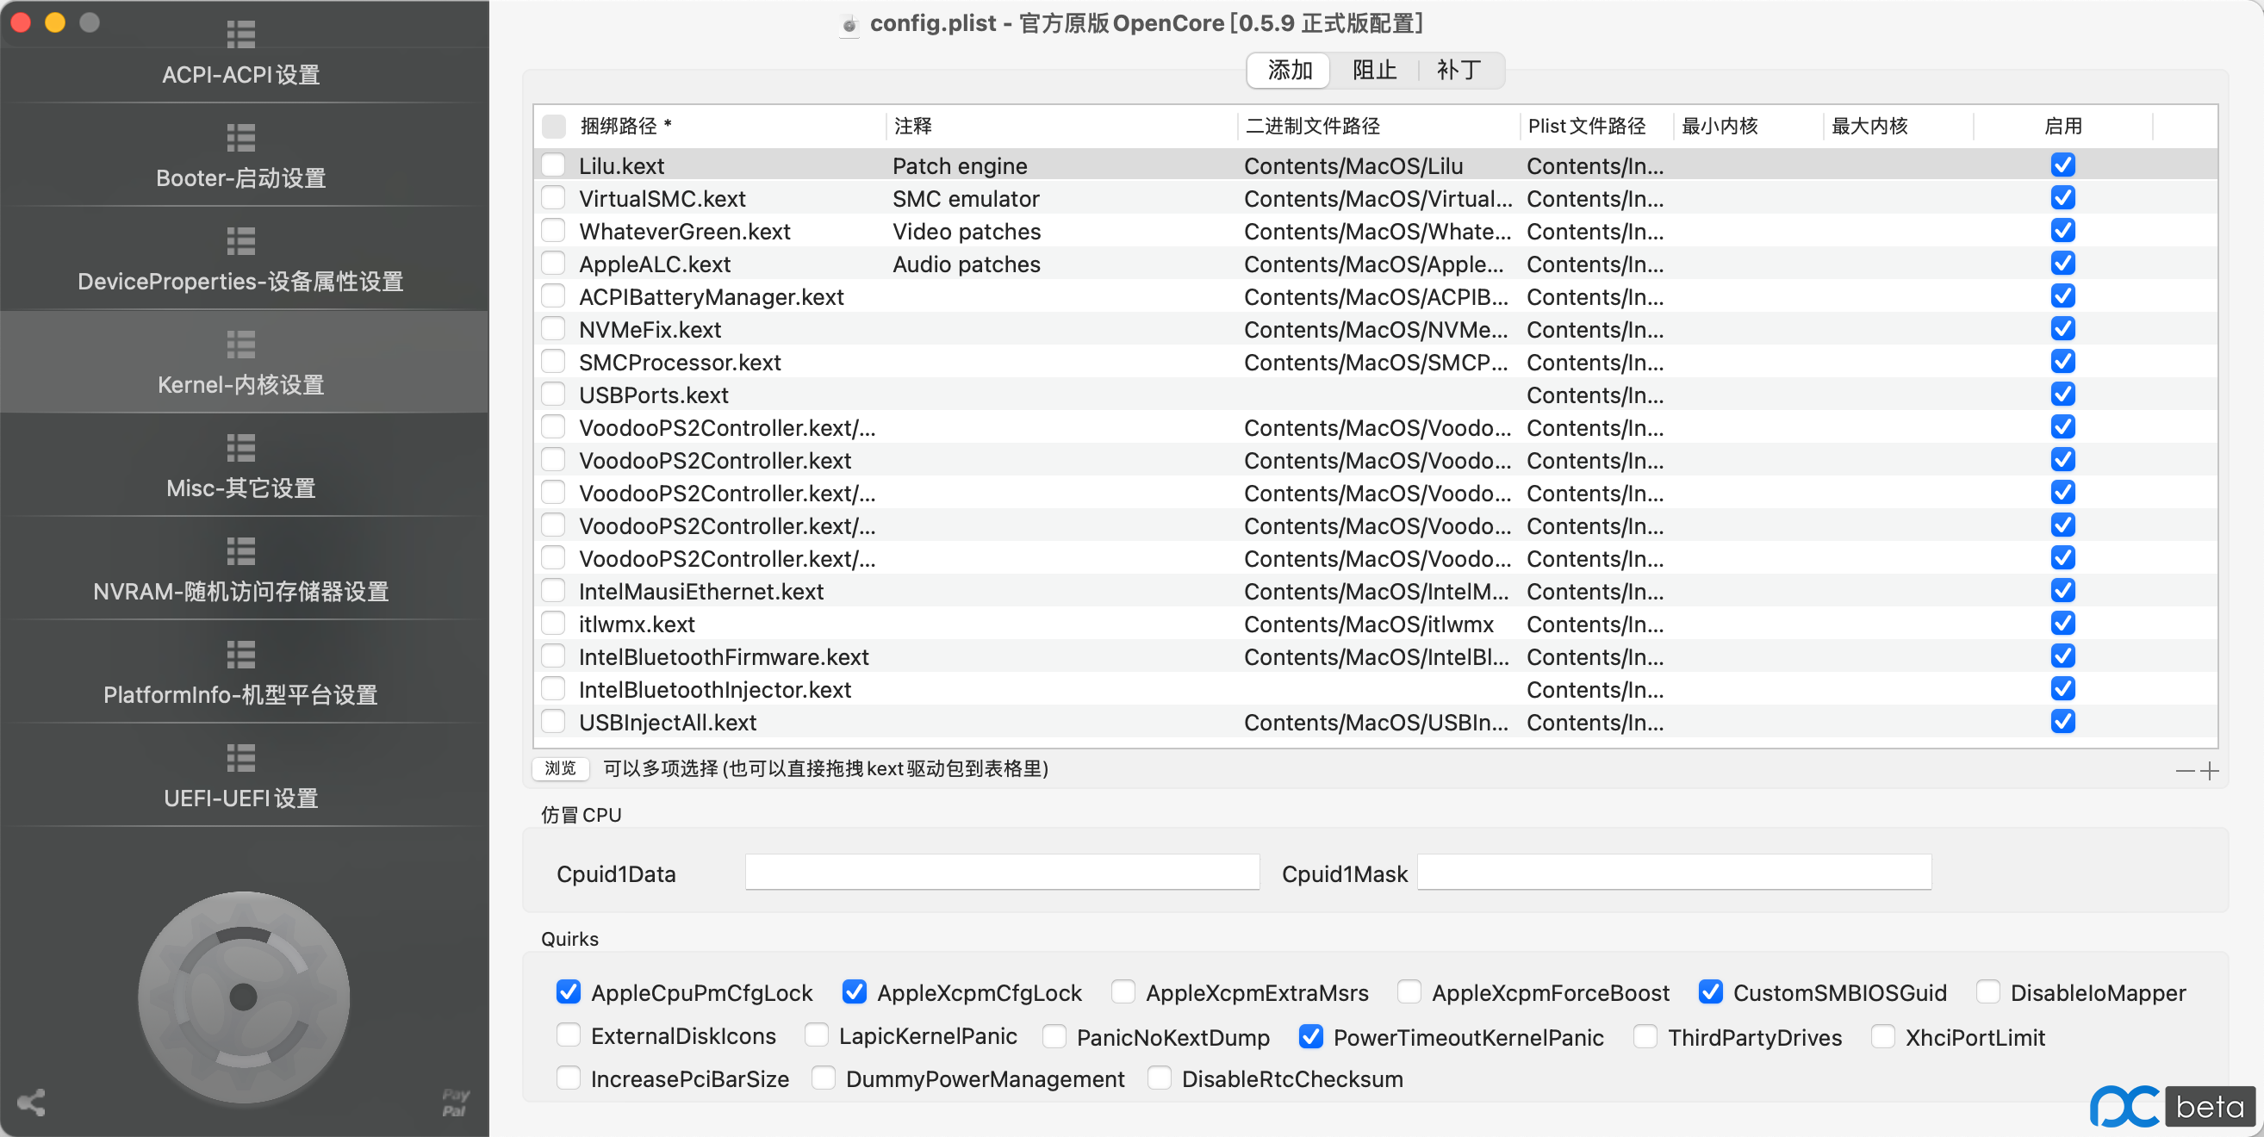Click the OC beta logo
The height and width of the screenshot is (1137, 2264).
pyautogui.click(x=2173, y=1106)
